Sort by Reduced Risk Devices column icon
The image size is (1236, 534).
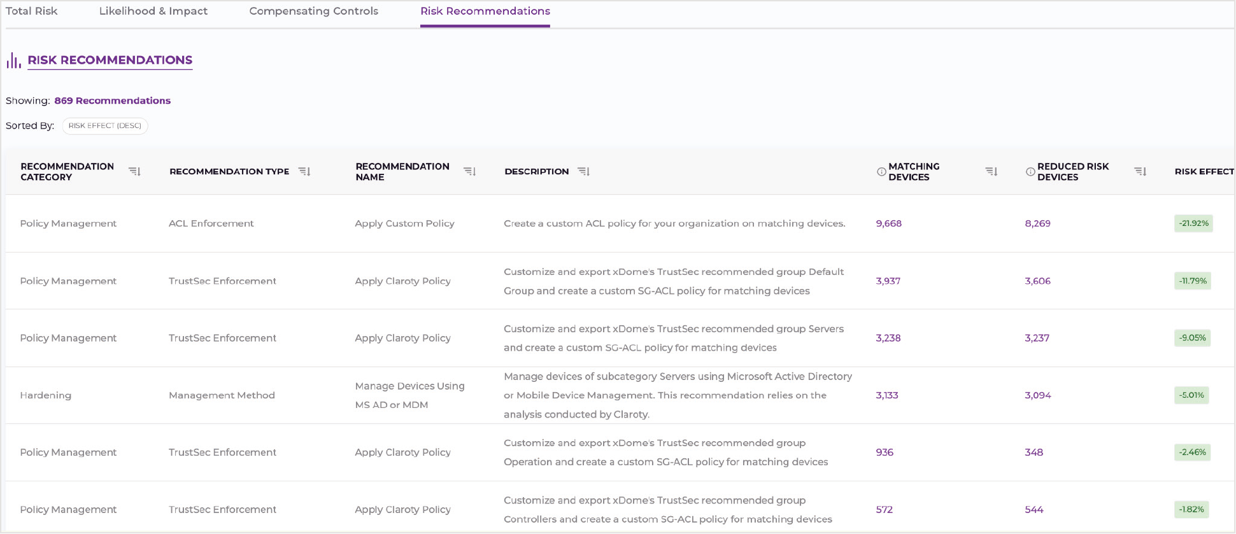(x=1140, y=171)
